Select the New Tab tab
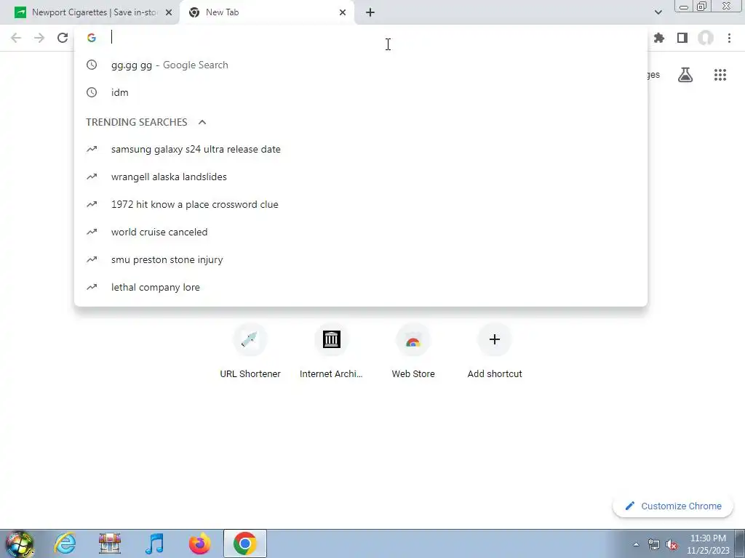This screenshot has height=558, width=745. click(x=266, y=12)
